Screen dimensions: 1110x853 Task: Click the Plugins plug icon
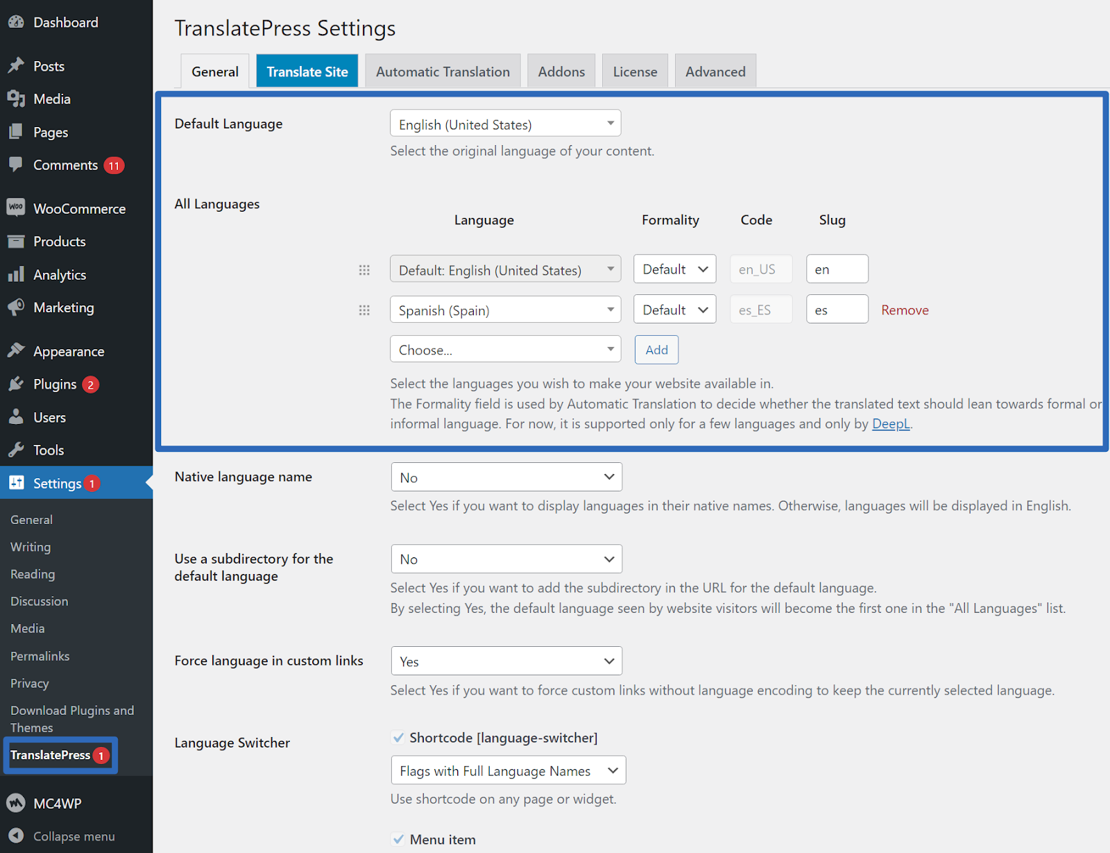[16, 384]
